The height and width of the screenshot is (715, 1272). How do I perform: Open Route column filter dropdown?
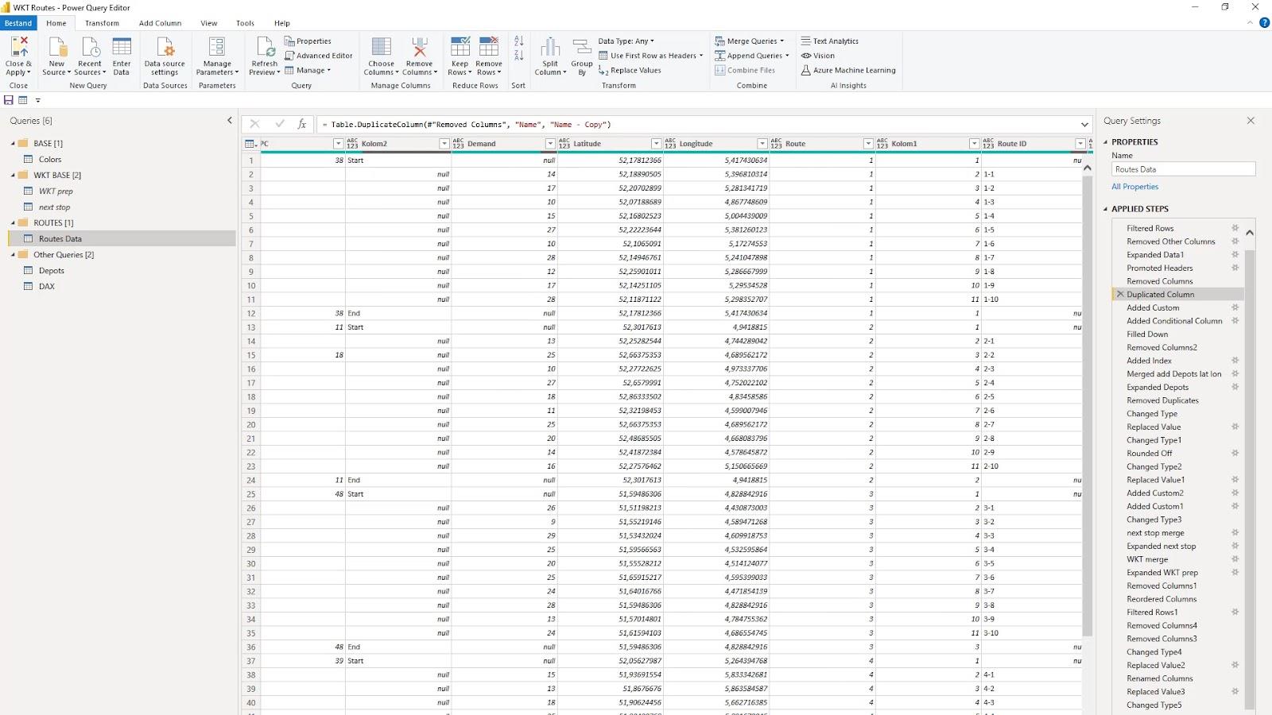[x=868, y=144]
